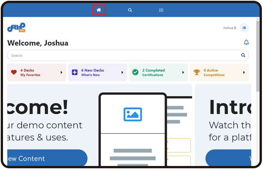This screenshot has width=263, height=169.
Task: Open the 0 Active Competitions card
Action: tap(219, 72)
